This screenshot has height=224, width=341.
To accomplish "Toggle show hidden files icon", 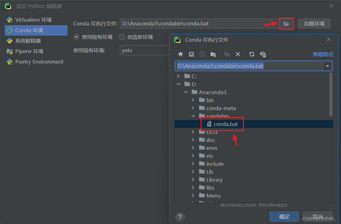I will tap(263, 54).
